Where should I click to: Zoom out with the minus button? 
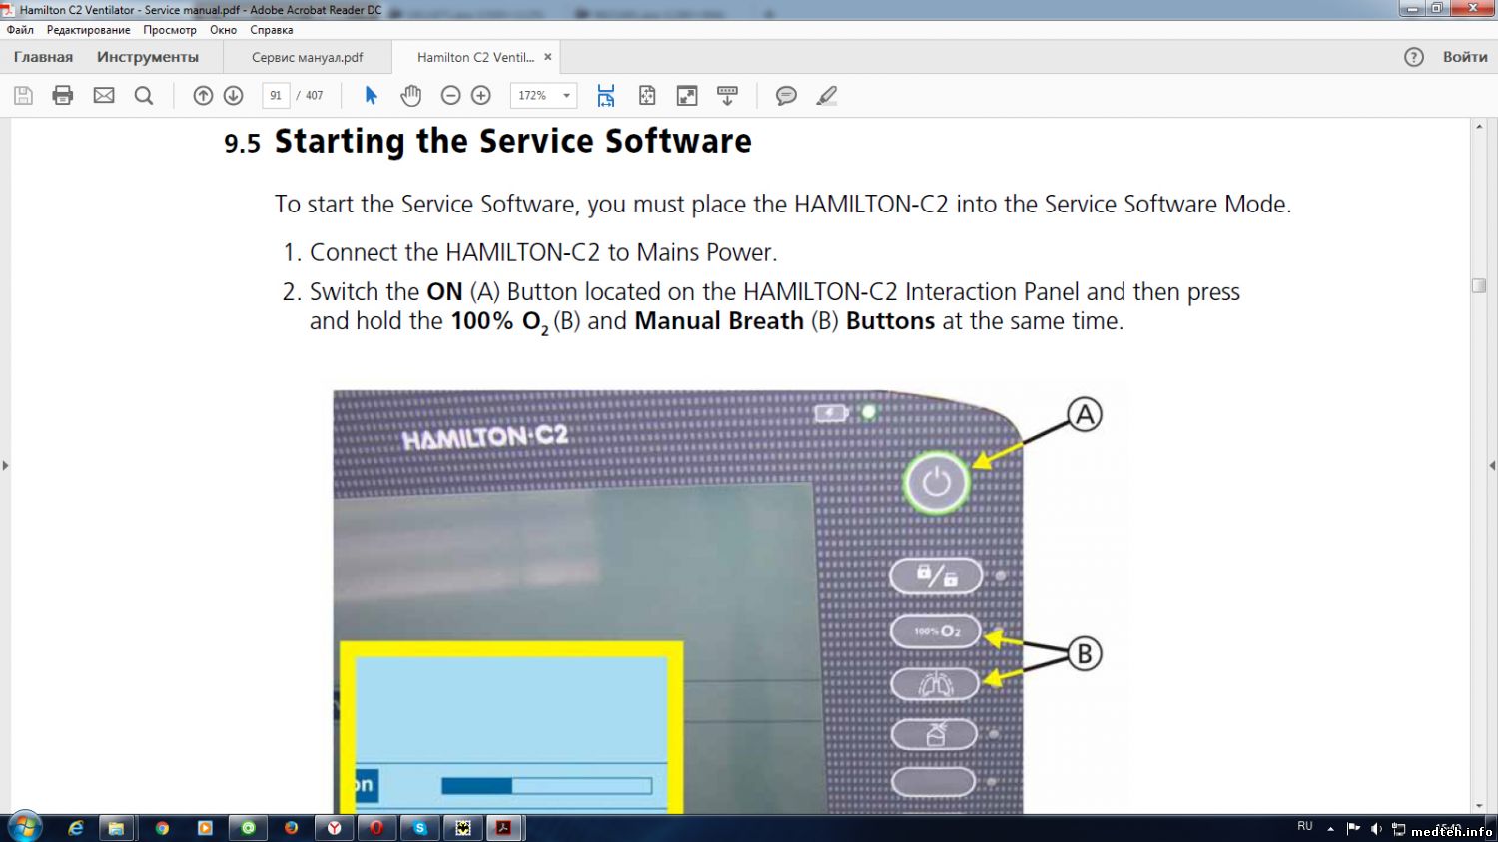(x=451, y=96)
